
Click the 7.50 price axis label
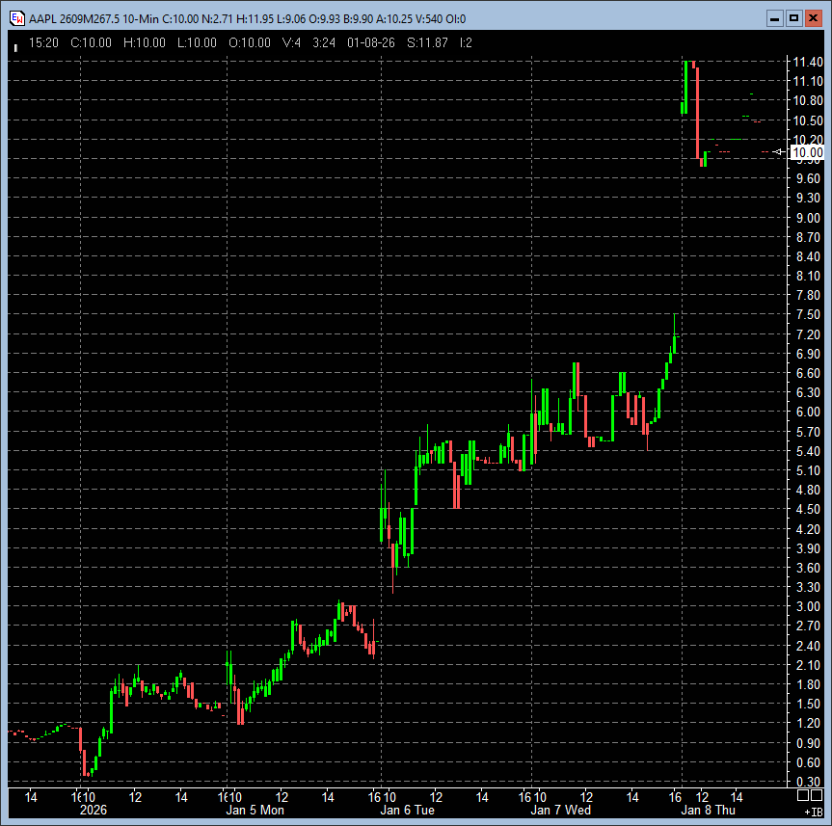click(x=807, y=315)
